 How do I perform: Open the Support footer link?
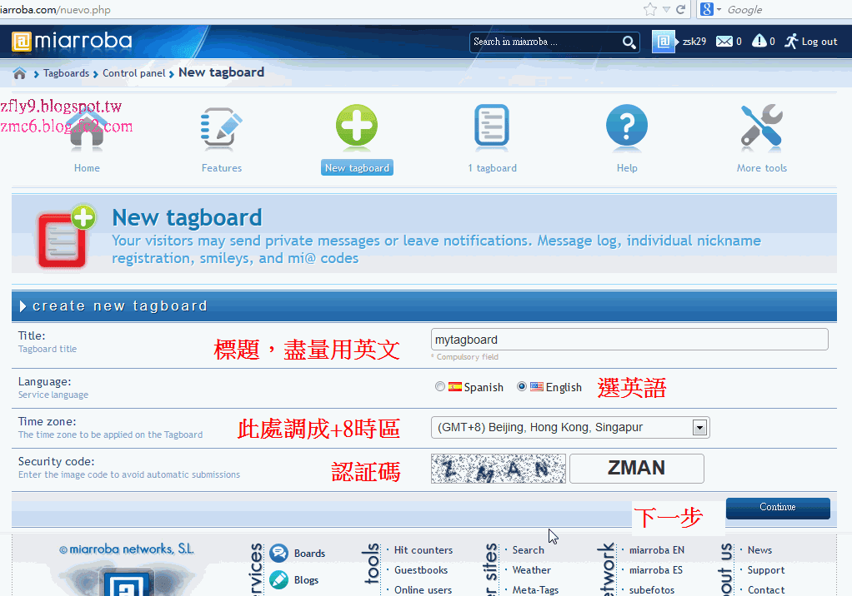(x=765, y=570)
